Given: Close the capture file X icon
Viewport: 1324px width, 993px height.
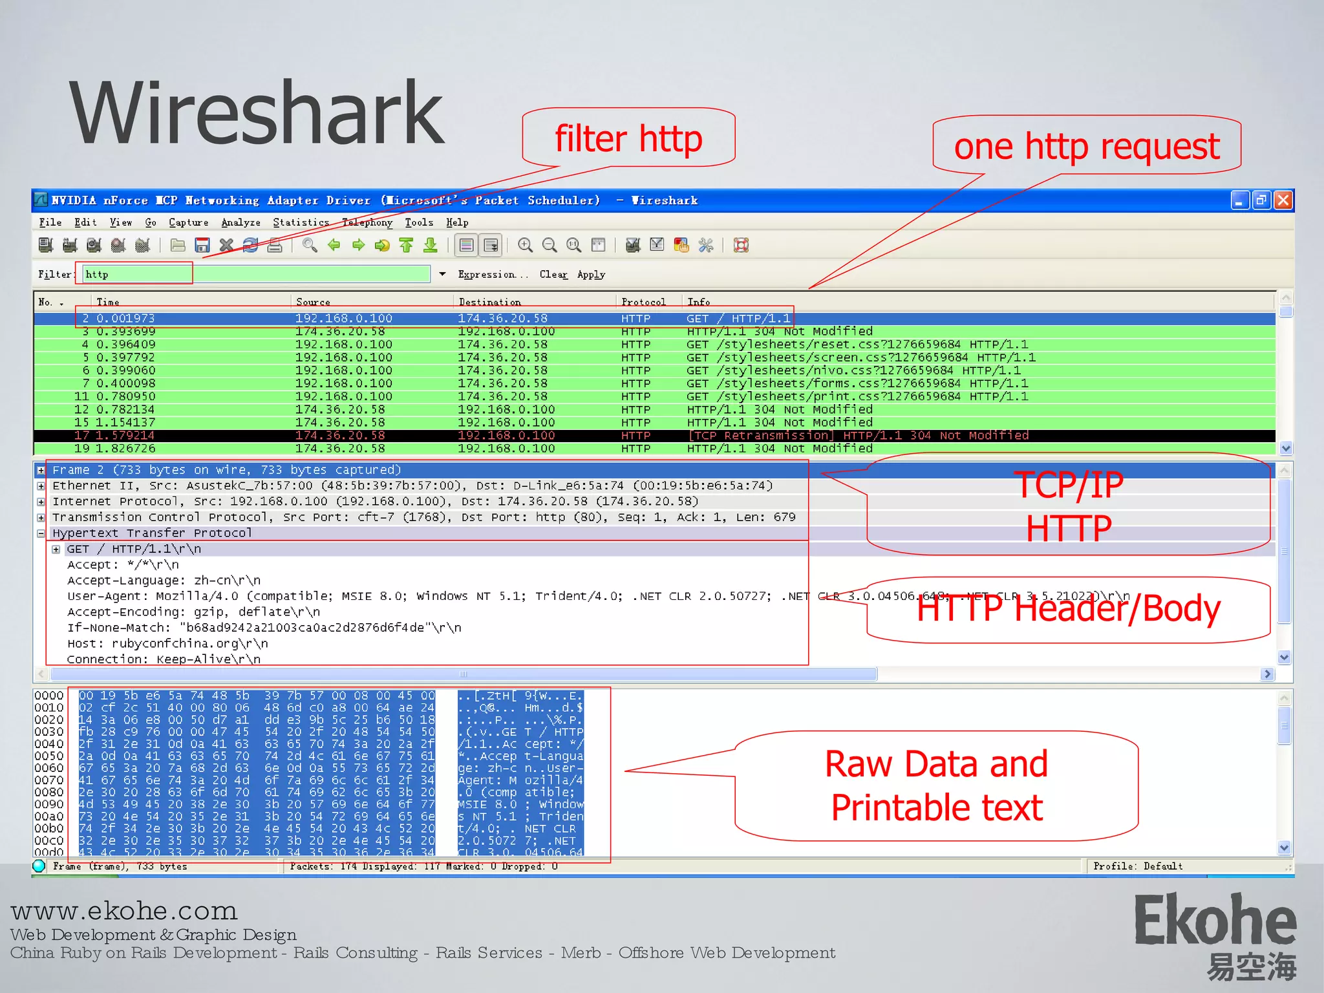Looking at the screenshot, I should coord(226,245).
